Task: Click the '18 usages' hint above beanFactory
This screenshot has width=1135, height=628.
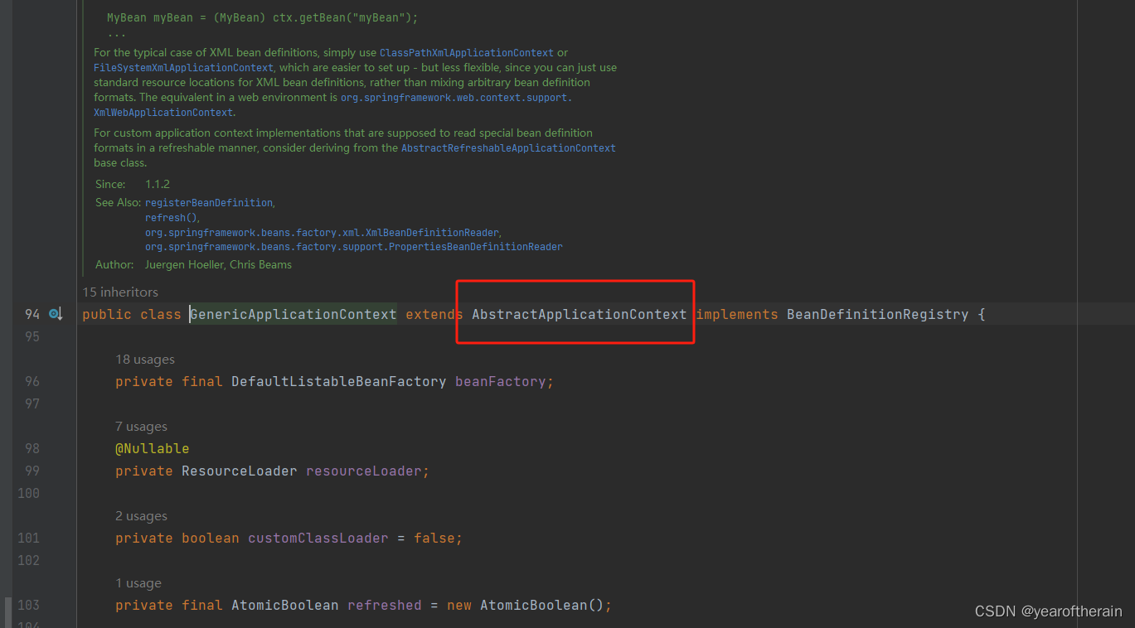Action: tap(145, 360)
